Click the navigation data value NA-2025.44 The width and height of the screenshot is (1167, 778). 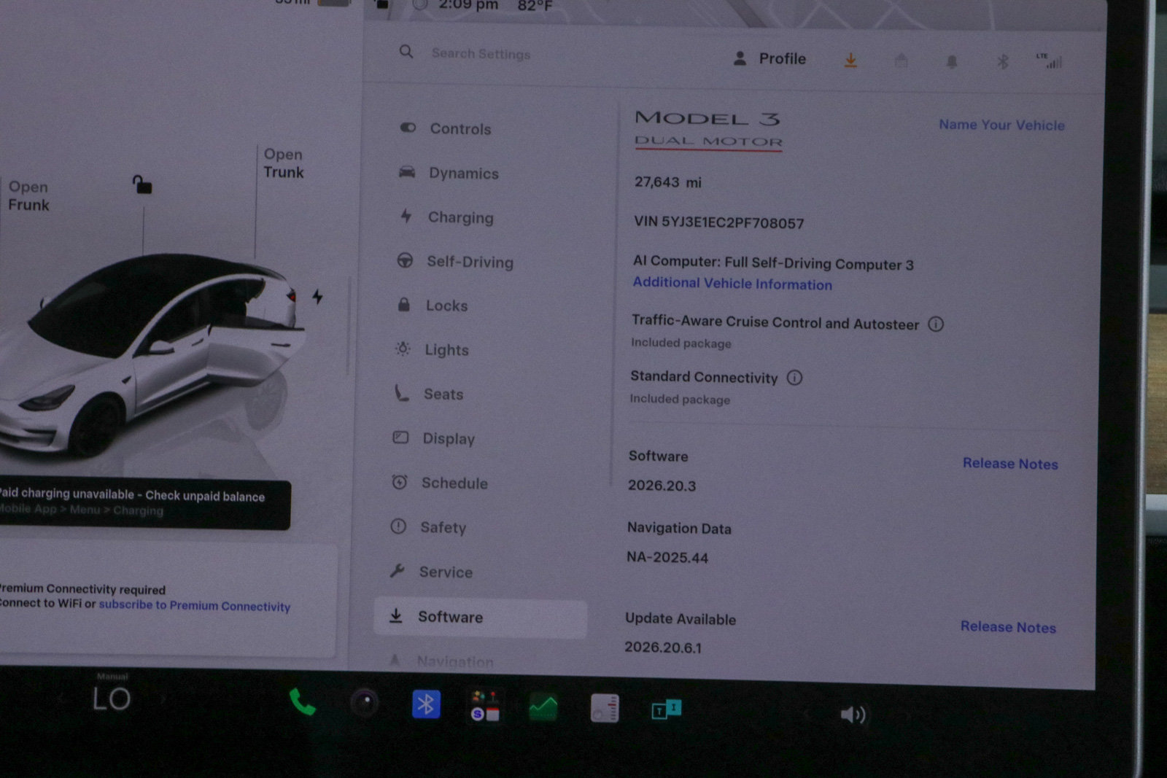coord(667,558)
